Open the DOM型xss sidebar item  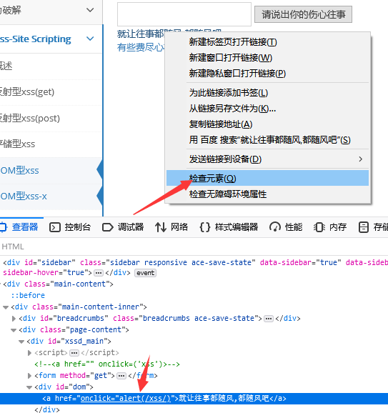click(x=51, y=170)
